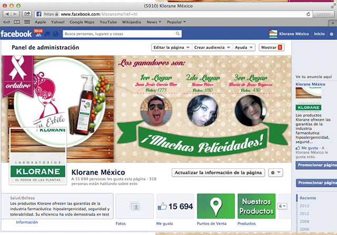This screenshot has width=337, height=235.
Task: Select Reciente in timeline
Action: point(308,198)
